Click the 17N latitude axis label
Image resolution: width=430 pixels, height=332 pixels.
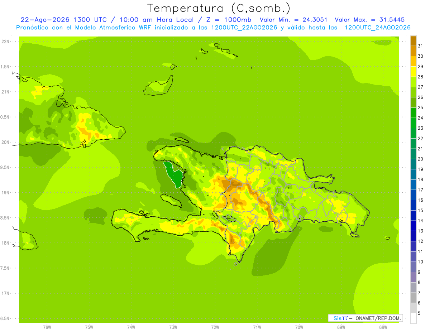pyautogui.click(x=5, y=293)
